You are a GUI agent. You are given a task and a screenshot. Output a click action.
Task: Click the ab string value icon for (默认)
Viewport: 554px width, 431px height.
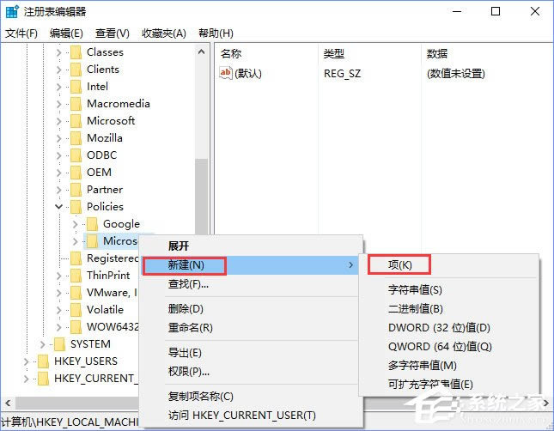click(226, 73)
